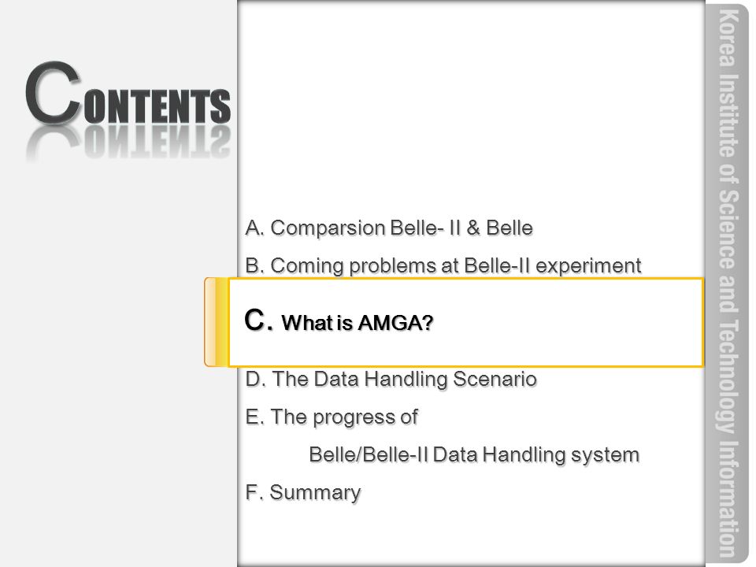The image size is (756, 567).
Task: Select the big letter C of Contents
Action: pyautogui.click(x=53, y=91)
